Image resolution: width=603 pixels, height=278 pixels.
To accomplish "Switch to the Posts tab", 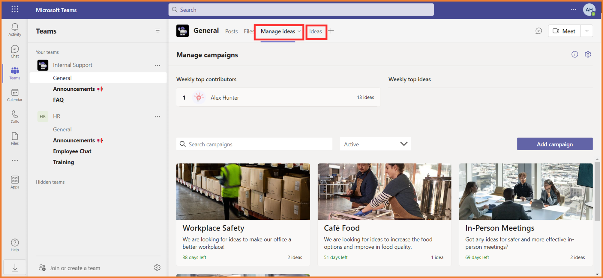I will coord(231,31).
